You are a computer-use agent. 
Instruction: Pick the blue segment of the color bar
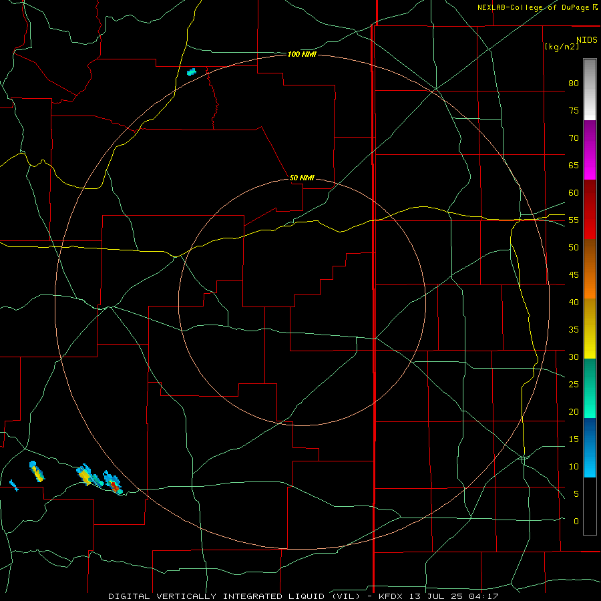click(590, 447)
